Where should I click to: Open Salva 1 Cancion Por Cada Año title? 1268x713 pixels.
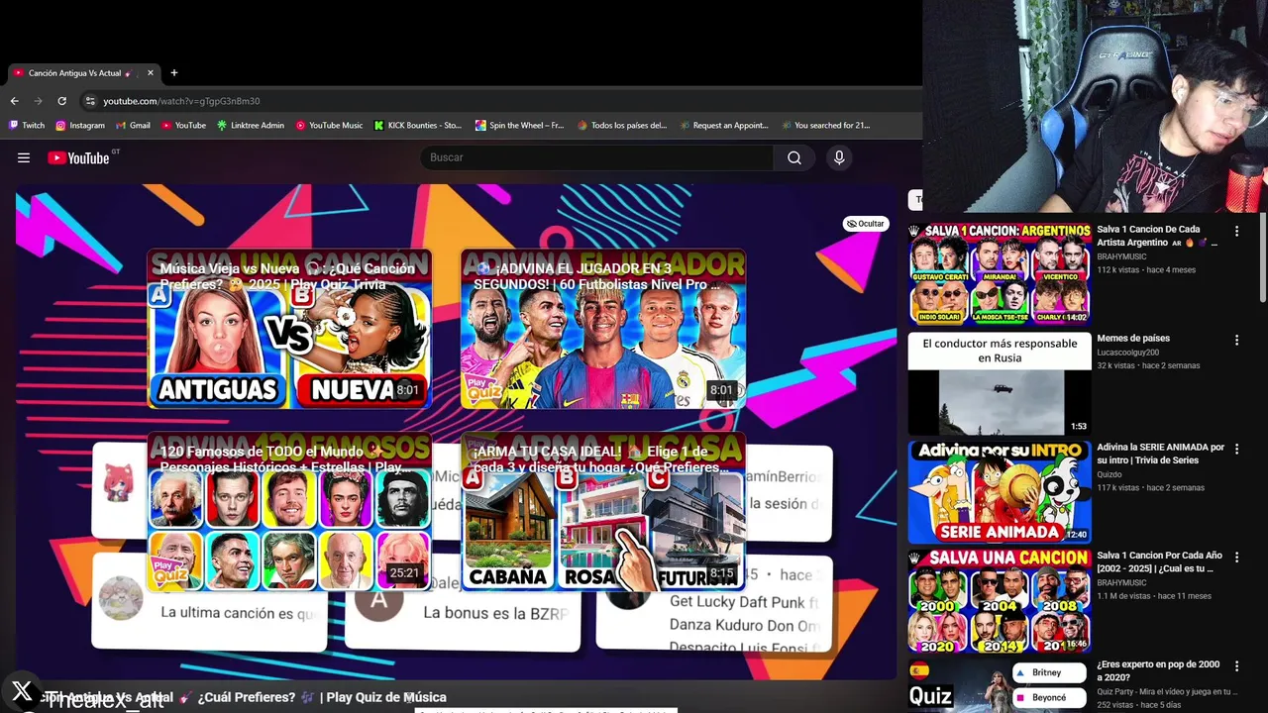[x=1160, y=562]
